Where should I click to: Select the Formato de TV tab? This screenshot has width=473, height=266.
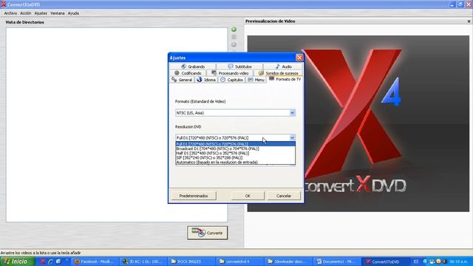(285, 79)
